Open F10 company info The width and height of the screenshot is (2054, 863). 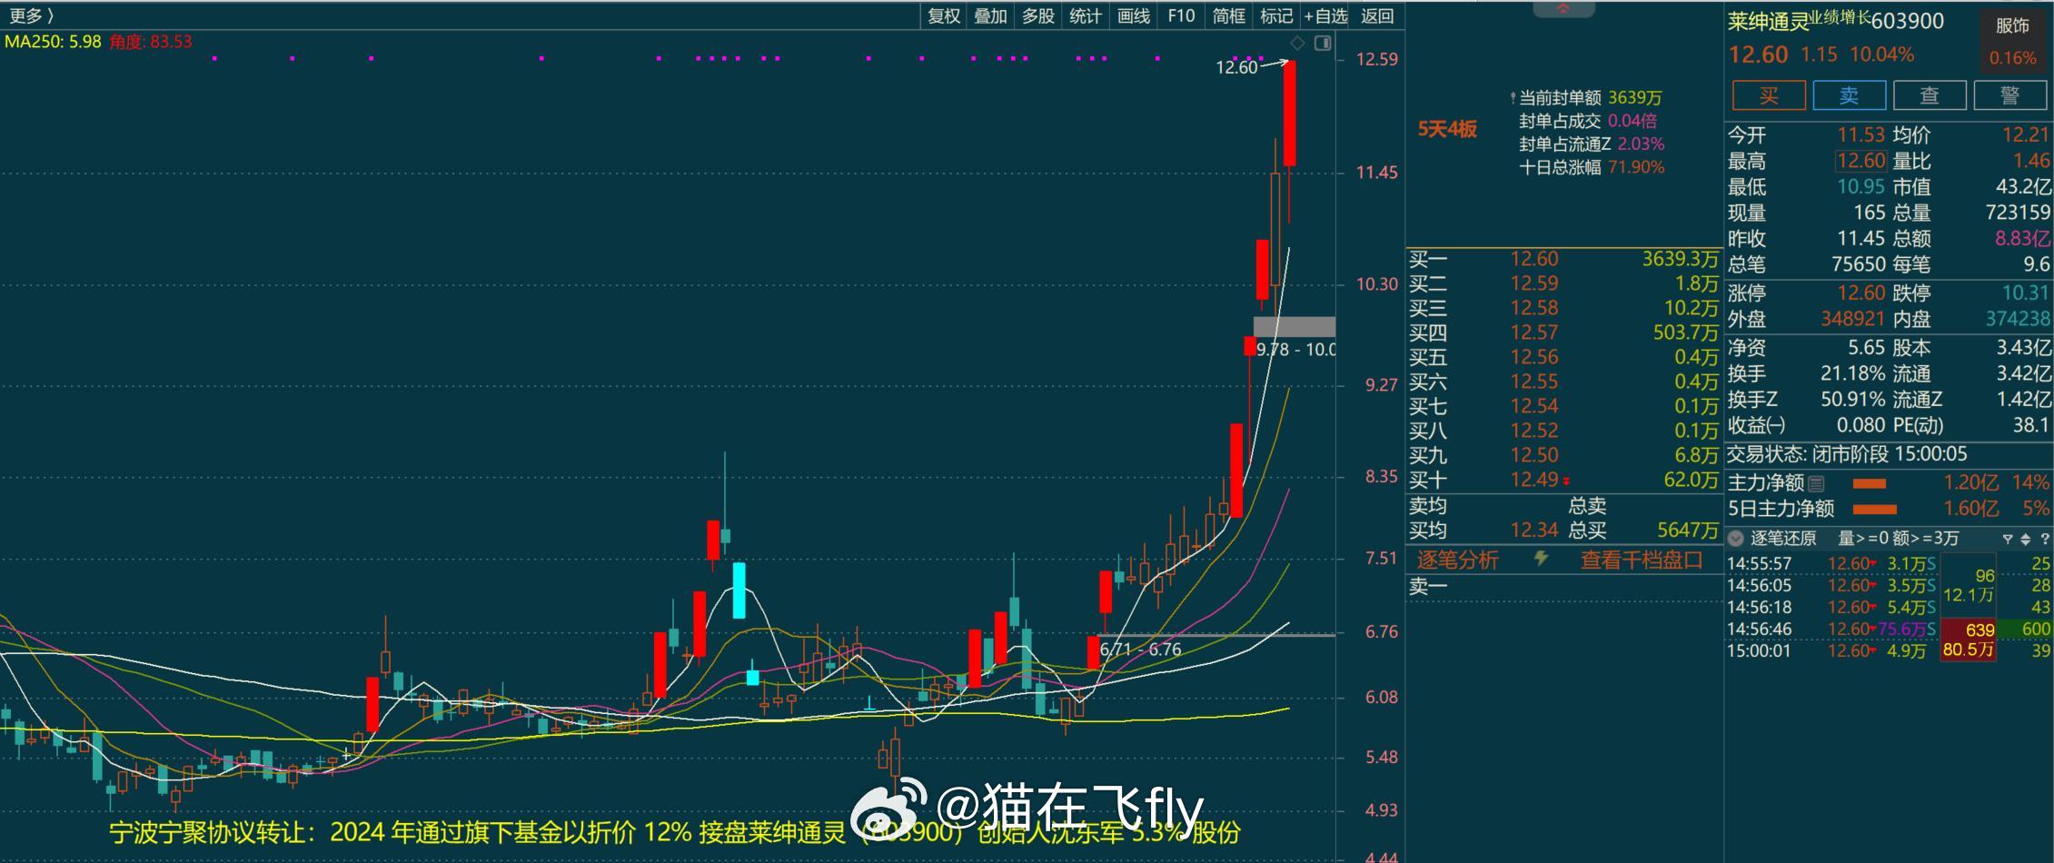coord(1181,15)
